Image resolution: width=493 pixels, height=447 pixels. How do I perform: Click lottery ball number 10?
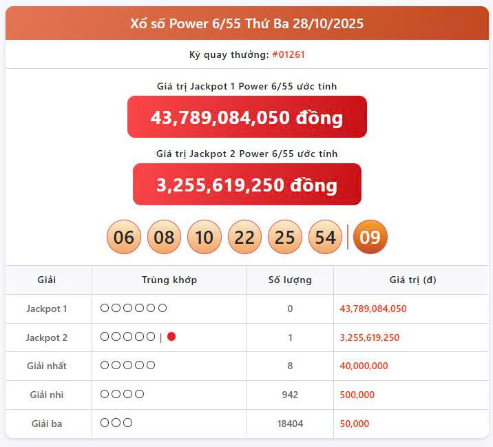point(204,237)
